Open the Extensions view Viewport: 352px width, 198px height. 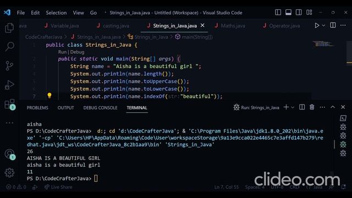9,104
